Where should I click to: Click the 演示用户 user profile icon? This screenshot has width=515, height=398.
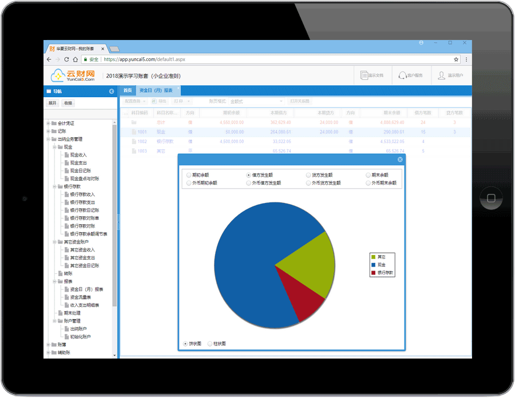tap(441, 75)
